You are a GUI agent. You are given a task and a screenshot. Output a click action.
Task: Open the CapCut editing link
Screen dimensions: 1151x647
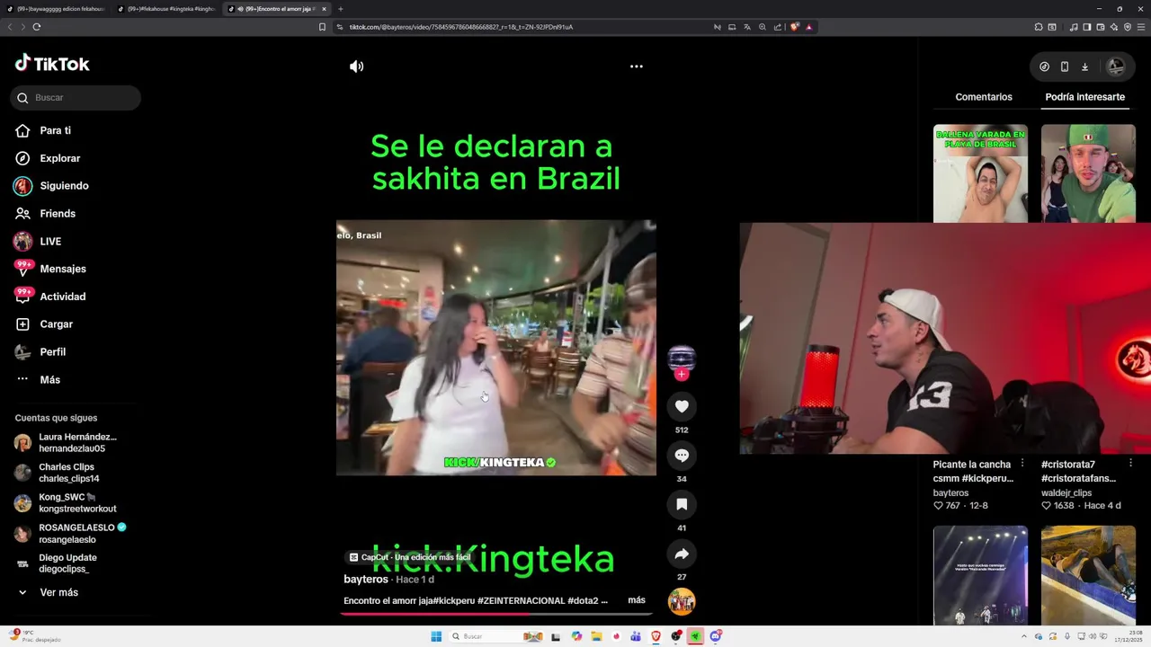[x=410, y=557]
